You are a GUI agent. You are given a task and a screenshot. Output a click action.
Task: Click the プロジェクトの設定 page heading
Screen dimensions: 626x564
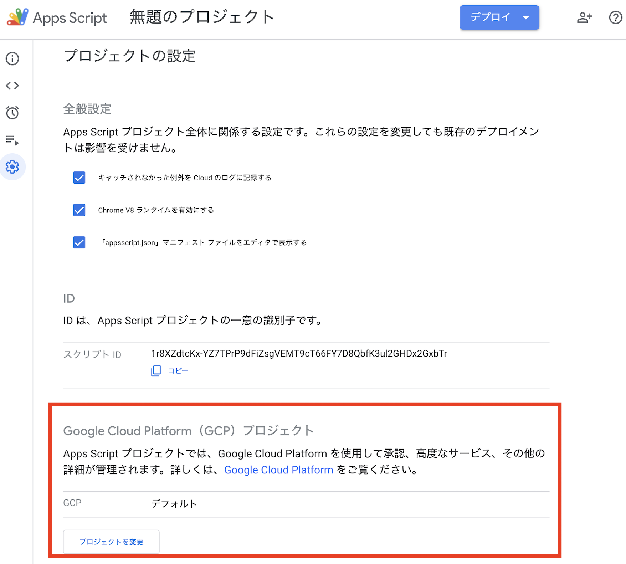130,56
